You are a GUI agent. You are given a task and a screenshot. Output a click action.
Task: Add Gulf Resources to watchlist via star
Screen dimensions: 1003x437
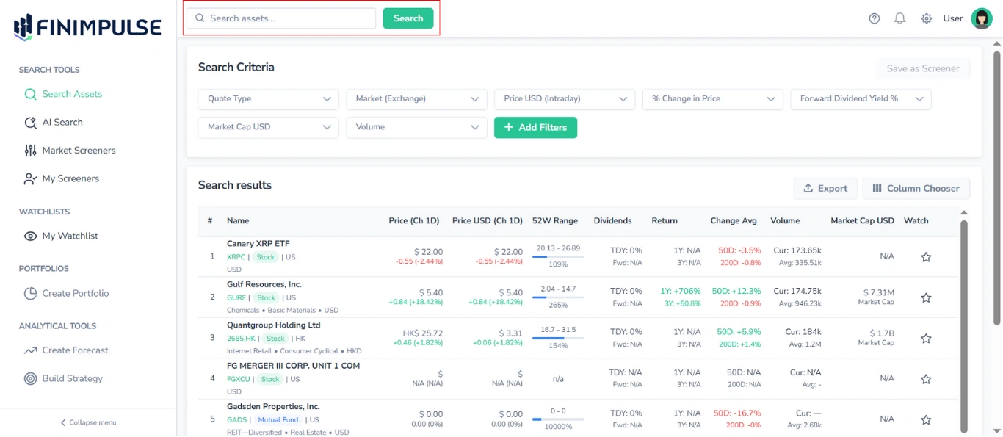(x=926, y=297)
